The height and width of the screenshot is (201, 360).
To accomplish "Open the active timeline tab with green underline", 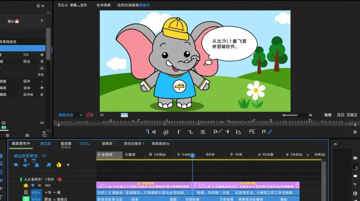I will pos(21,144).
